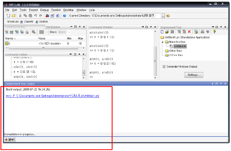Open the Debug menu
The width and height of the screenshot is (231, 151).
coord(44,10)
